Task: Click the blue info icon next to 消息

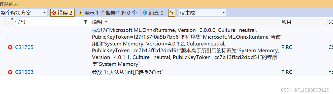Action: (x=145, y=13)
